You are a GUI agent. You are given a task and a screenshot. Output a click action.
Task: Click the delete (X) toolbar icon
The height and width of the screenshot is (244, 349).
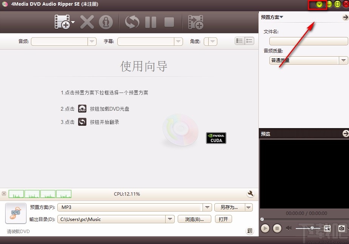tap(87, 22)
